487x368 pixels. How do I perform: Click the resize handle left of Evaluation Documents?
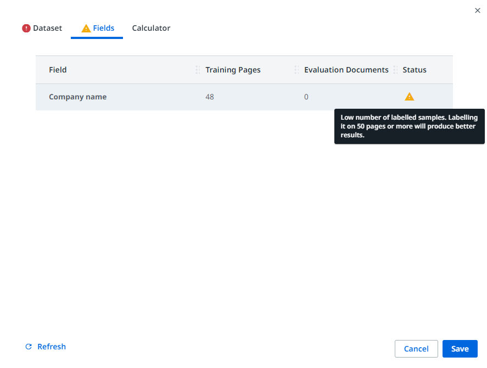coord(296,70)
